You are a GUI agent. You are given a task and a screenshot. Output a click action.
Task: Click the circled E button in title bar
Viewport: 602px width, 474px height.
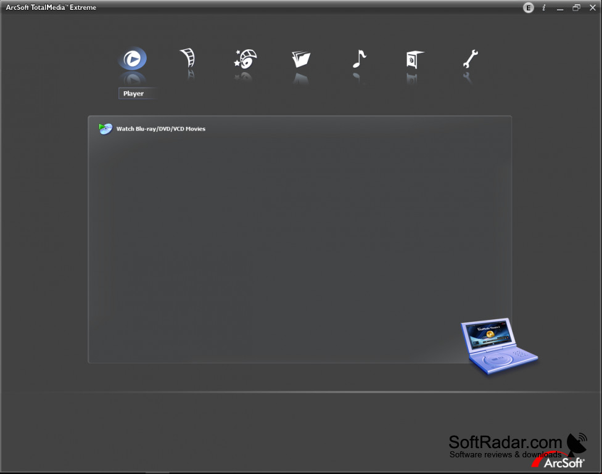[x=528, y=7]
